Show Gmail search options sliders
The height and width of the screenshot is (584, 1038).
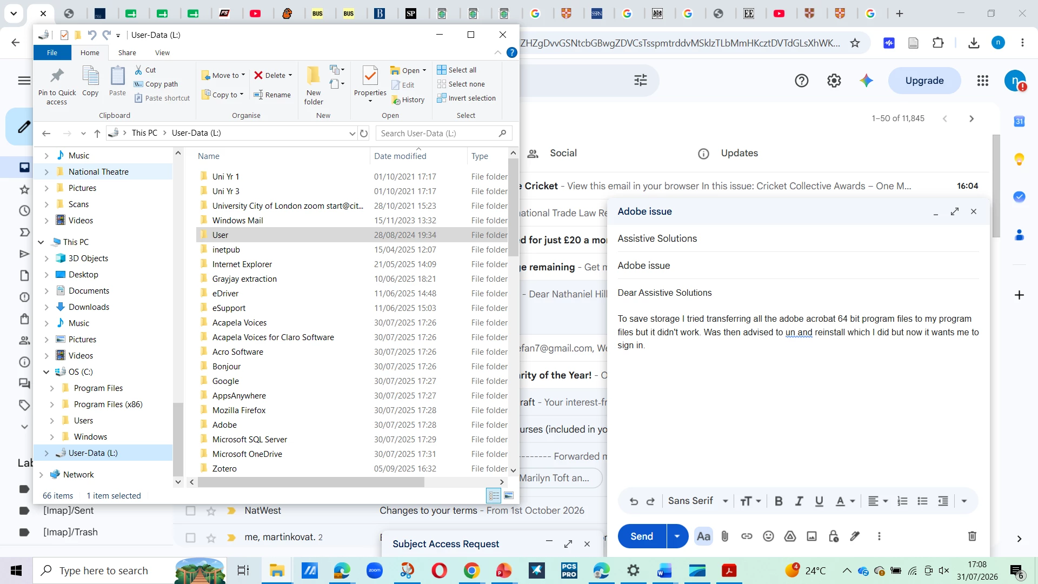pos(641,81)
